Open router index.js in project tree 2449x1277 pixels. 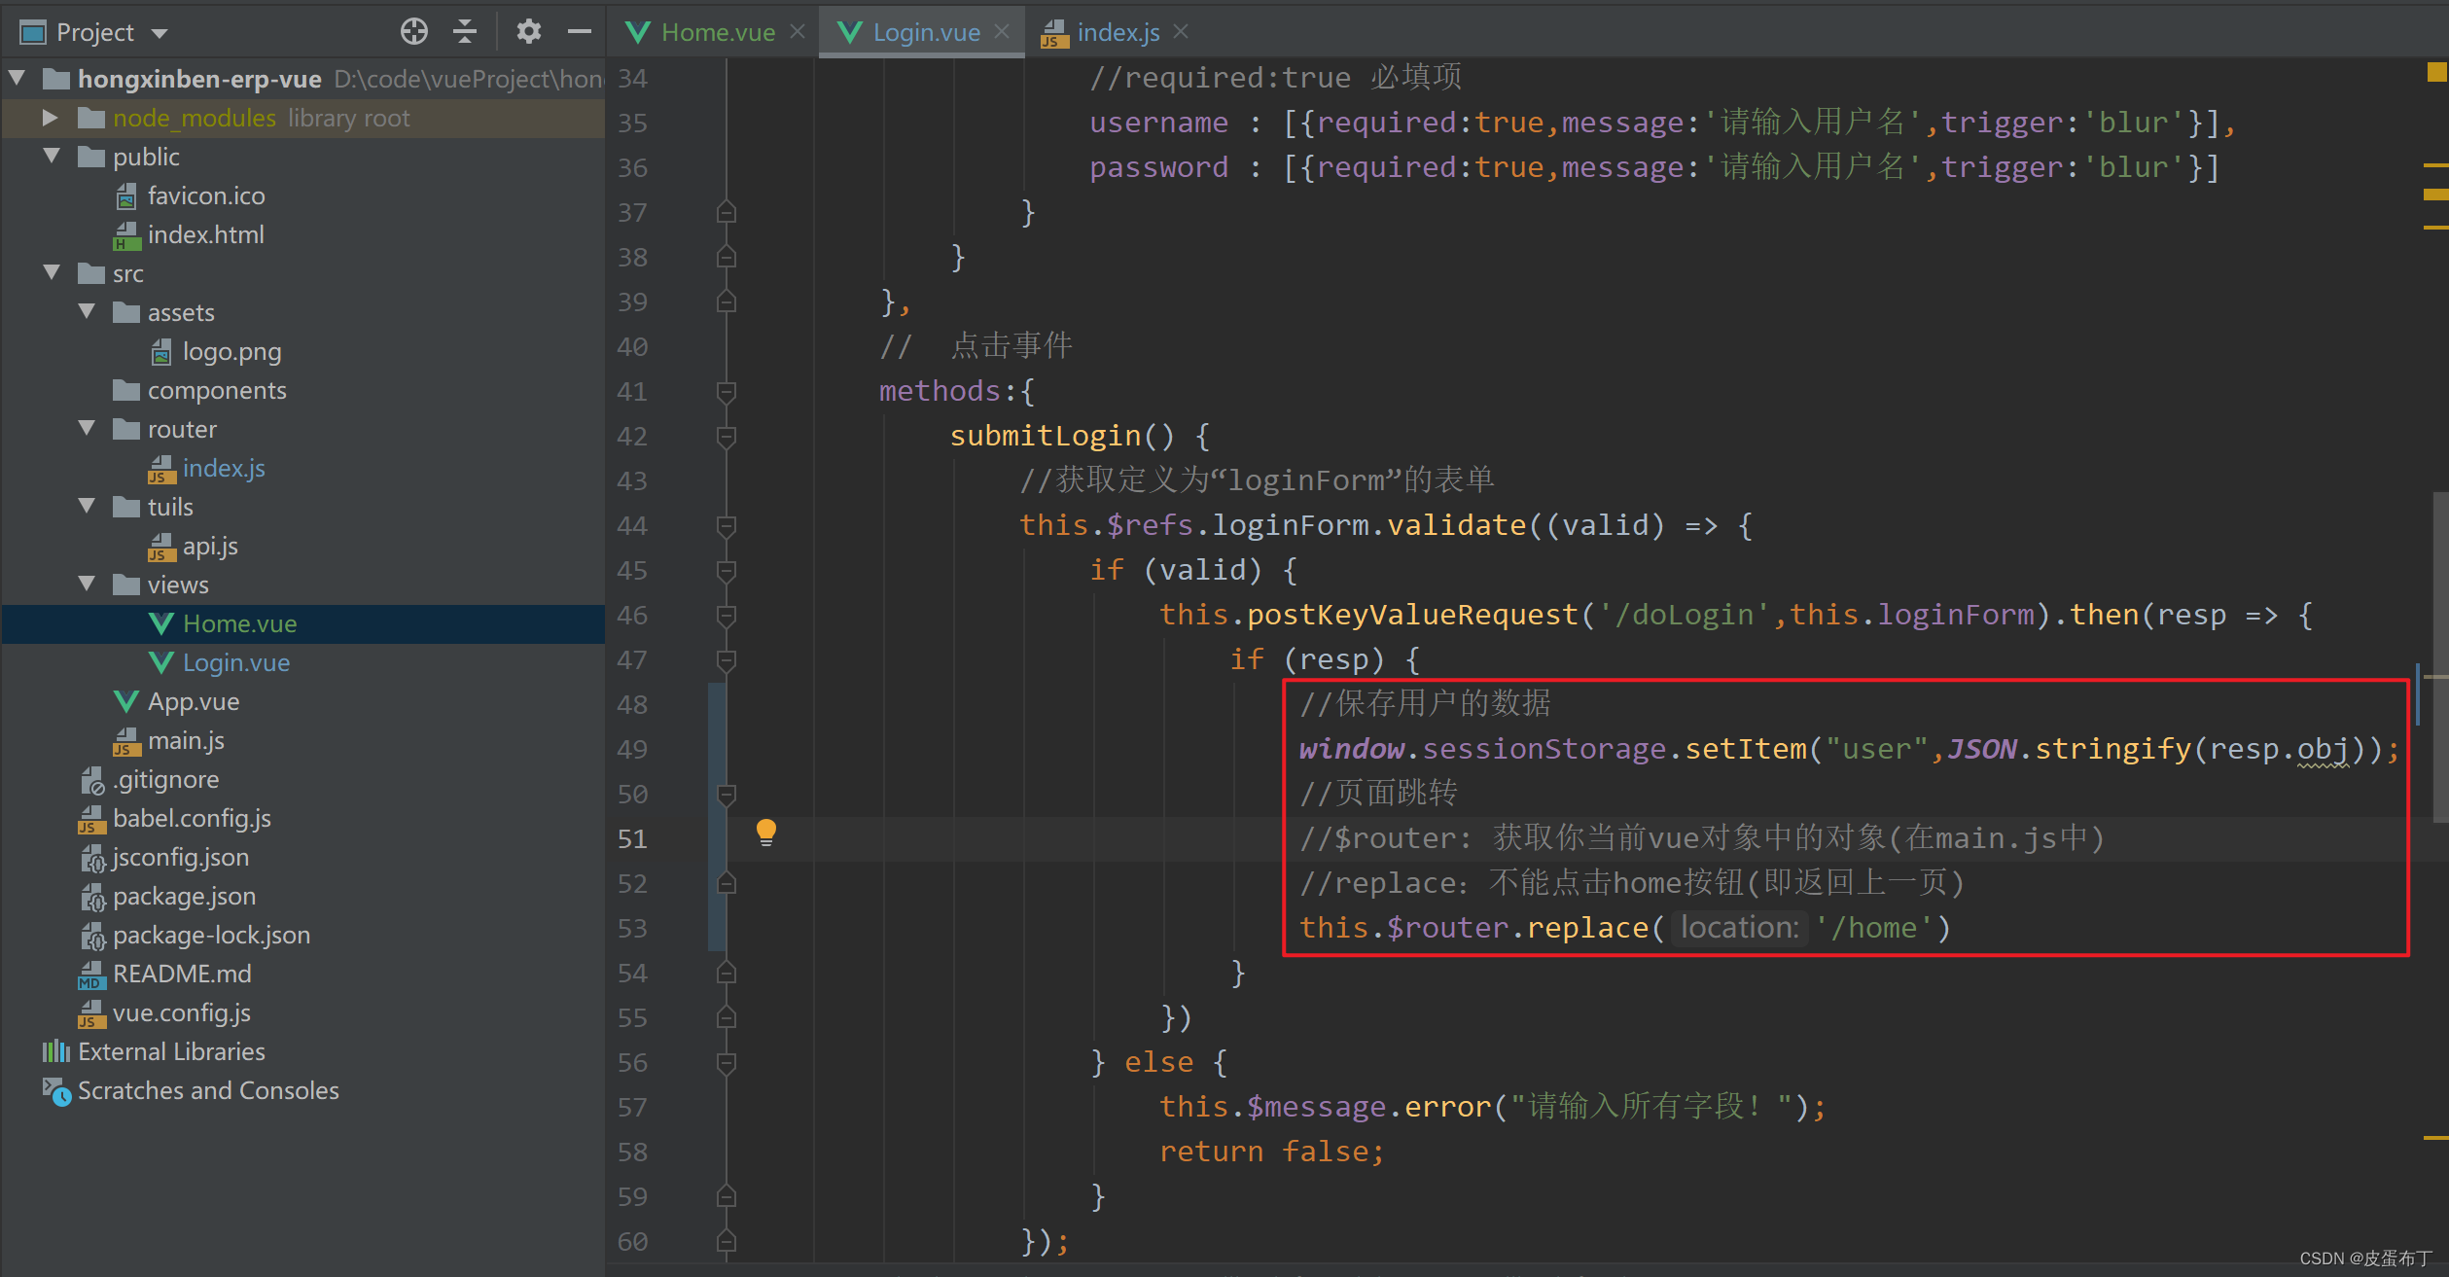(x=224, y=468)
